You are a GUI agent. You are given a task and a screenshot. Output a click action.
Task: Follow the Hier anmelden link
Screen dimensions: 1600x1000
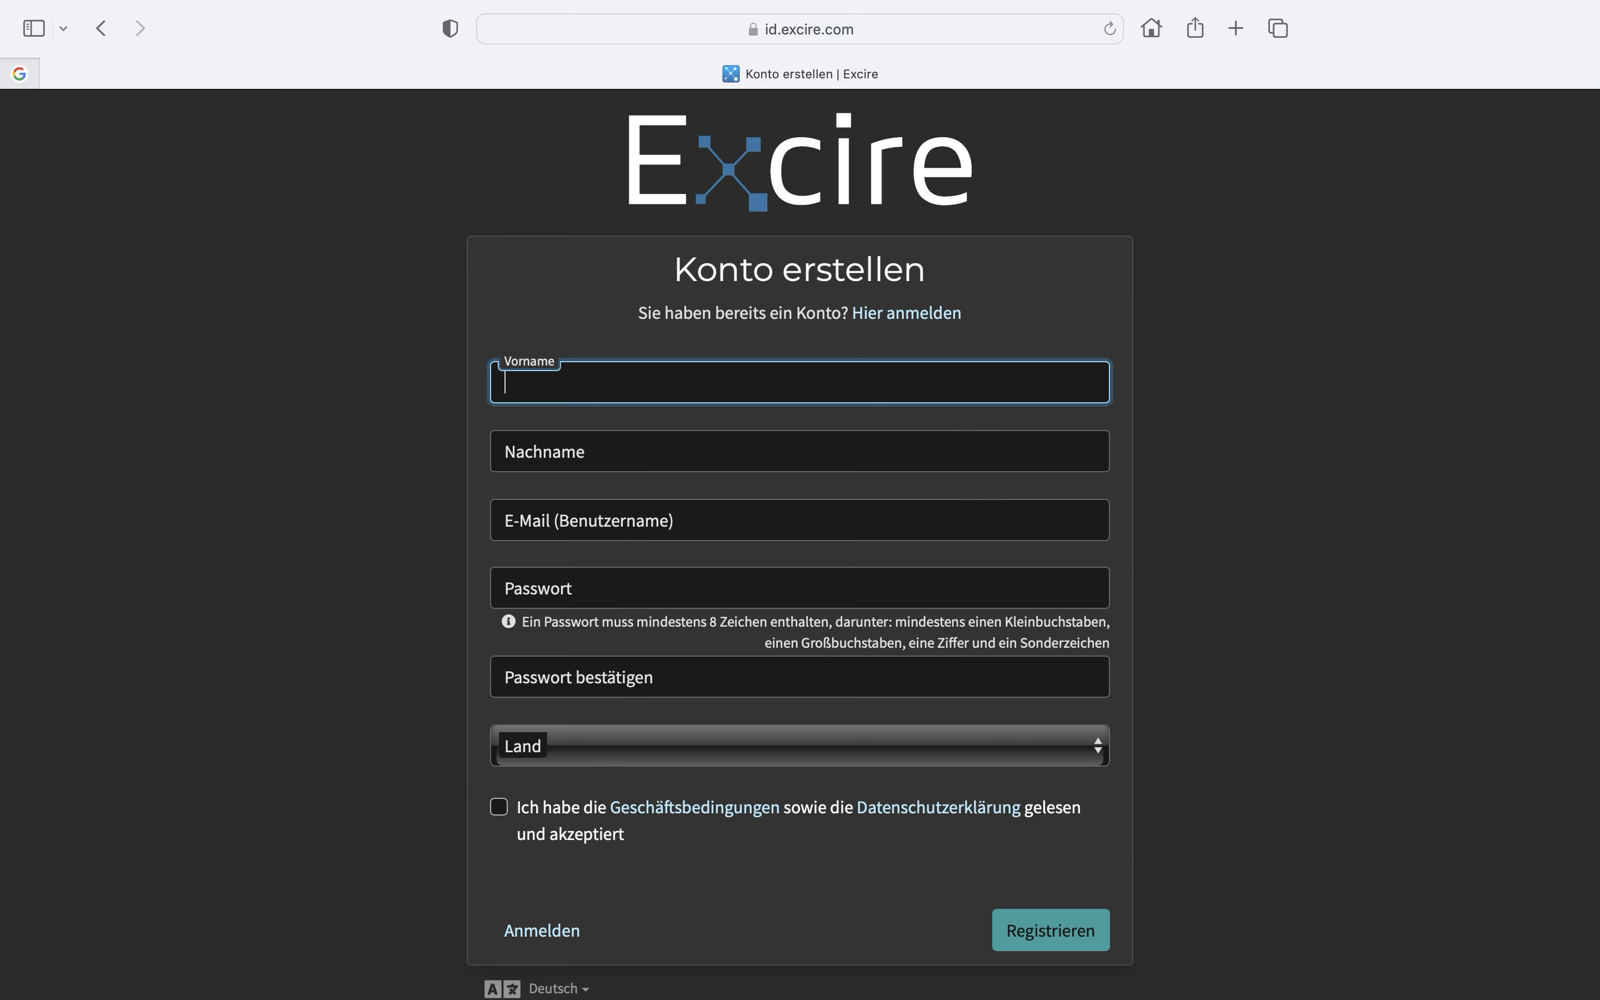click(907, 313)
